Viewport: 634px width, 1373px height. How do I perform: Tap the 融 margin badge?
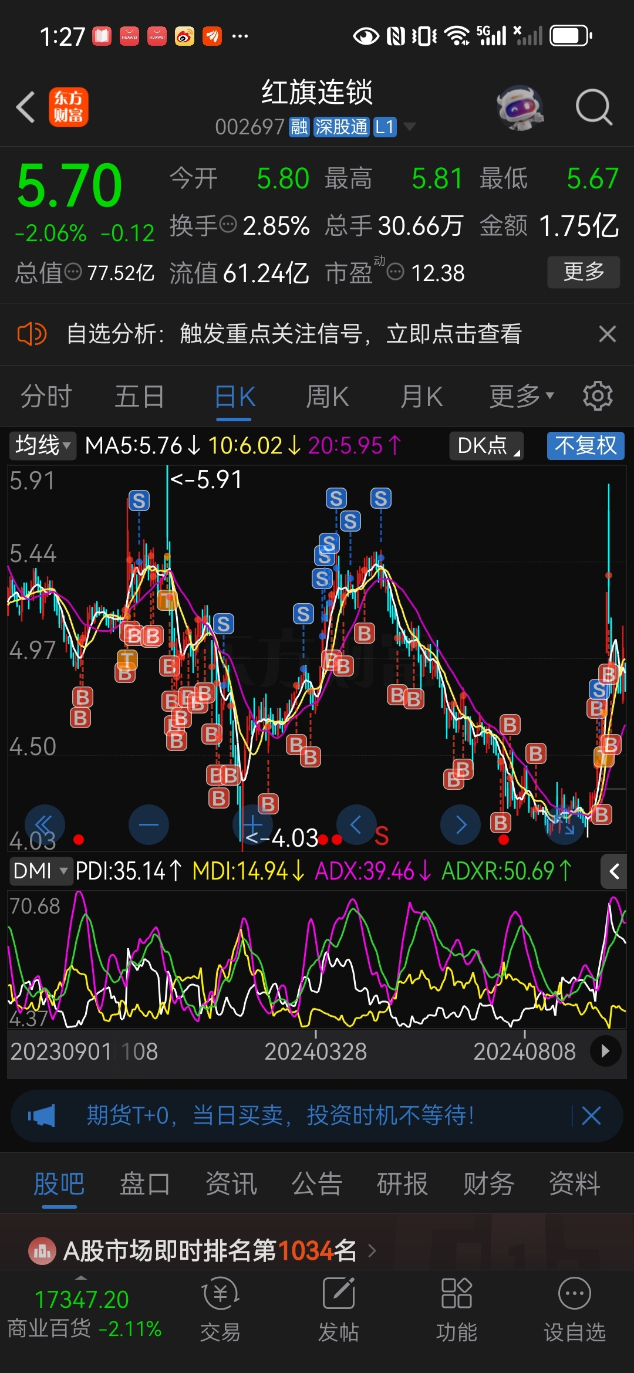(x=299, y=127)
